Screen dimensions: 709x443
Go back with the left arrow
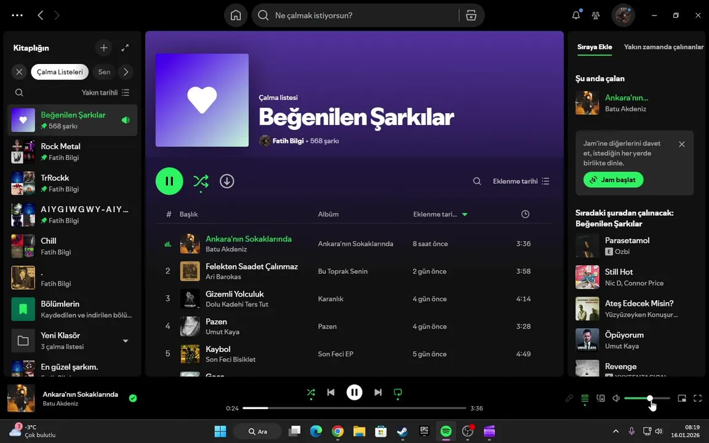click(40, 15)
